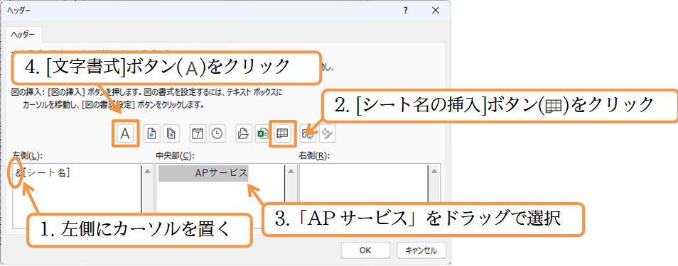Insert date calendar icon
678x266 pixels.
tap(198, 134)
